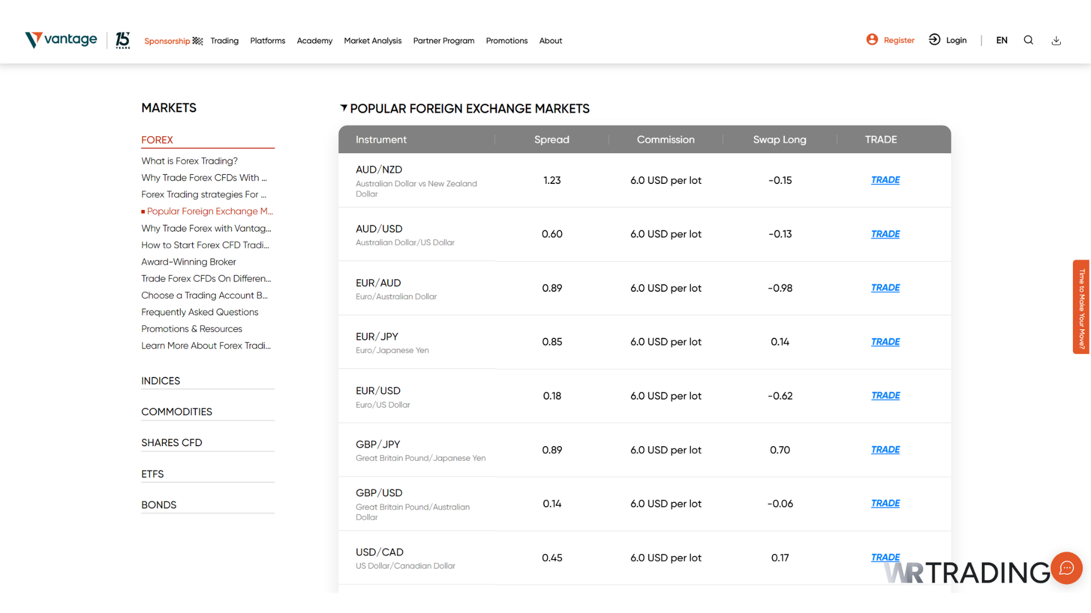1091x613 pixels.
Task: Click the GBP/JPY swap long value 0.70
Action: [780, 450]
